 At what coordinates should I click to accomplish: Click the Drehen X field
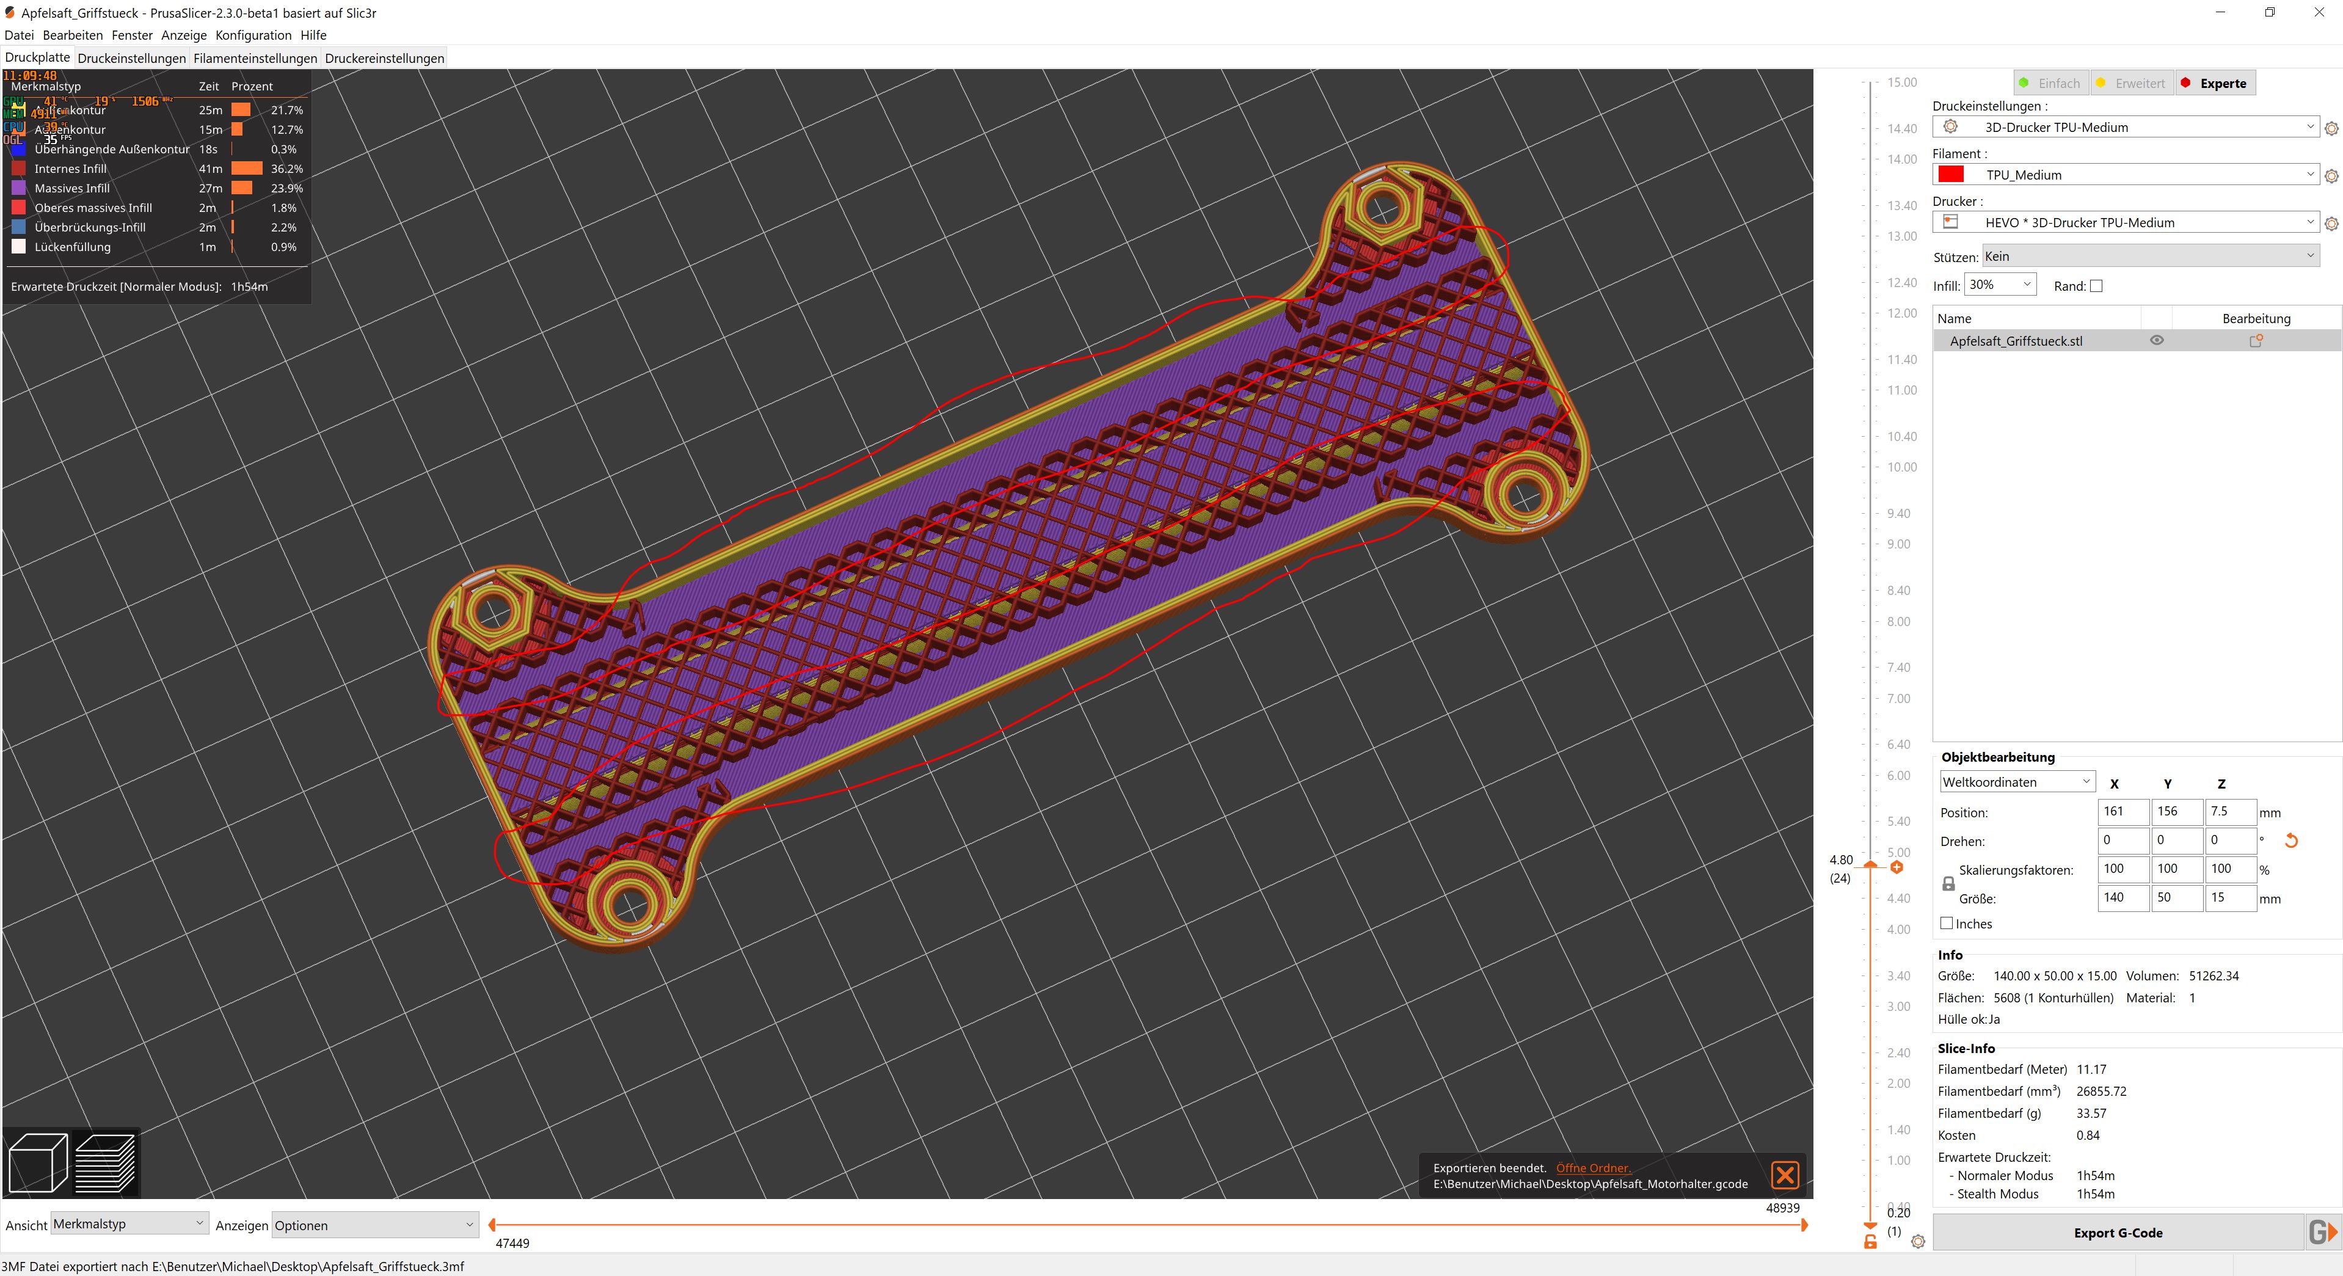coord(2124,840)
